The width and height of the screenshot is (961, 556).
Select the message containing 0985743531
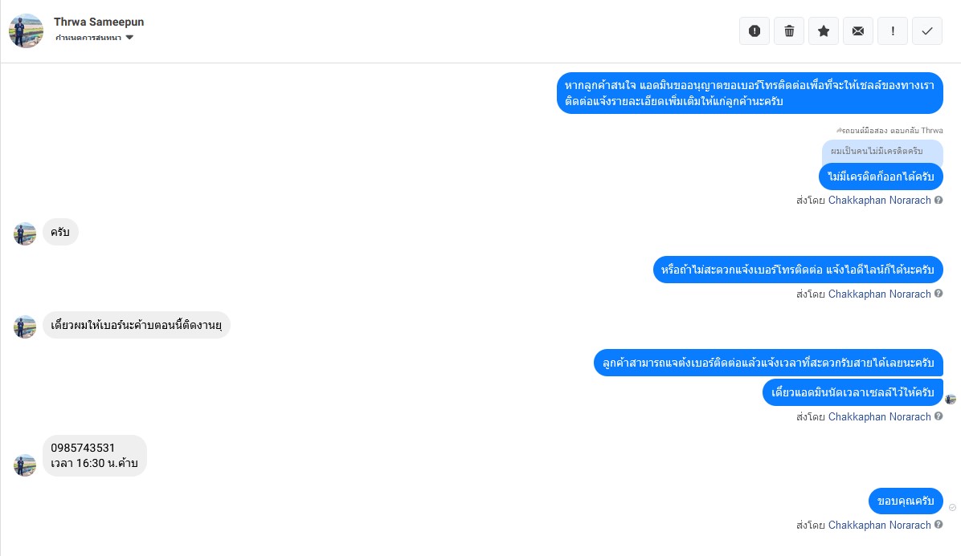(x=95, y=456)
